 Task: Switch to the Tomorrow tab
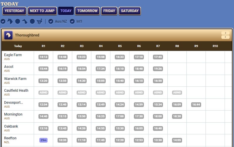(x=87, y=11)
